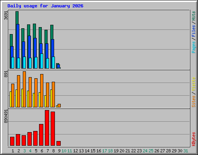The width and height of the screenshot is (198, 155).
Task: Click the green 'Hits' legend label
Action: coord(194,16)
